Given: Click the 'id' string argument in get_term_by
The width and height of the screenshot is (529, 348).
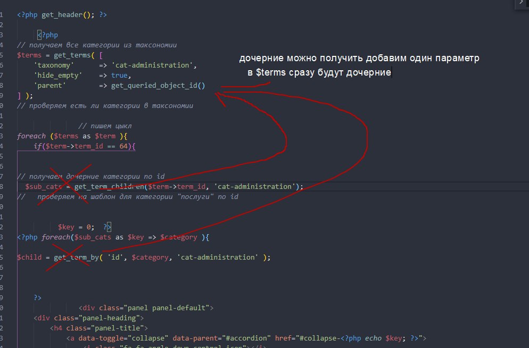Looking at the screenshot, I should 115,258.
